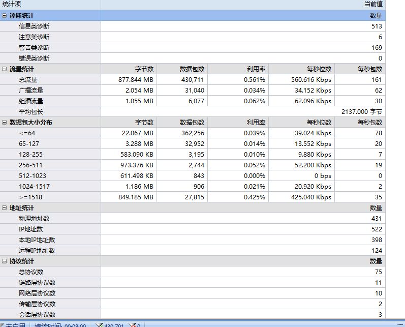Select the 网络层协议数 row
This screenshot has height=327, width=405.
193,293
